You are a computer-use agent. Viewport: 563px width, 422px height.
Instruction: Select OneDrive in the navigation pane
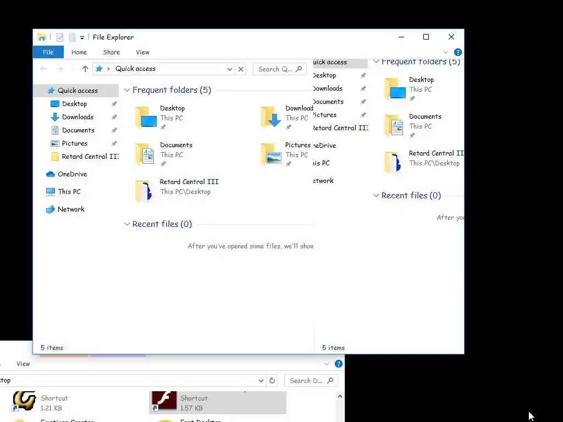[72, 174]
